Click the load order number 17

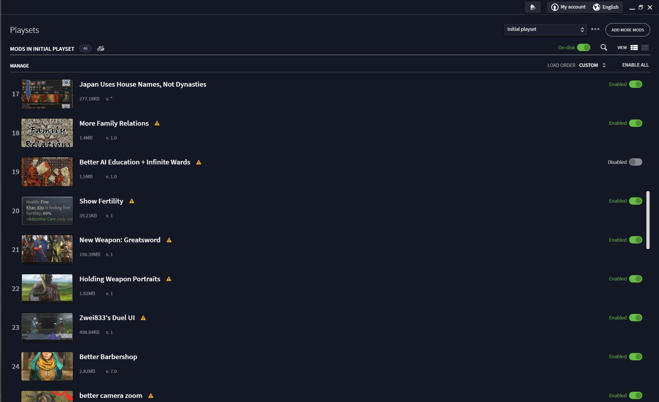pyautogui.click(x=15, y=94)
